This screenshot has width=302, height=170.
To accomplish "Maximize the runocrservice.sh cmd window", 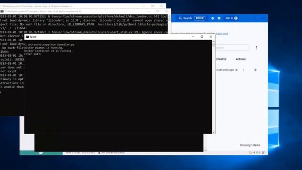I will [158, 11].
